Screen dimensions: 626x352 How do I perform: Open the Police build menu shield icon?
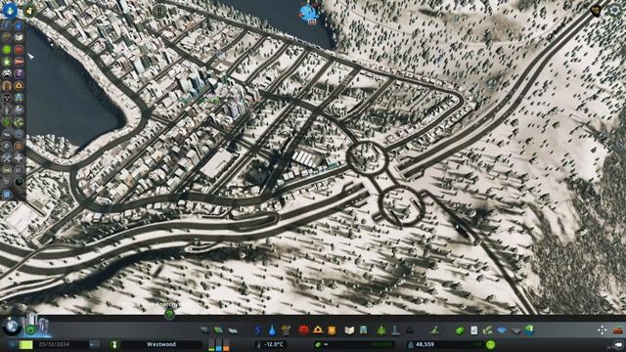pyautogui.click(x=332, y=330)
